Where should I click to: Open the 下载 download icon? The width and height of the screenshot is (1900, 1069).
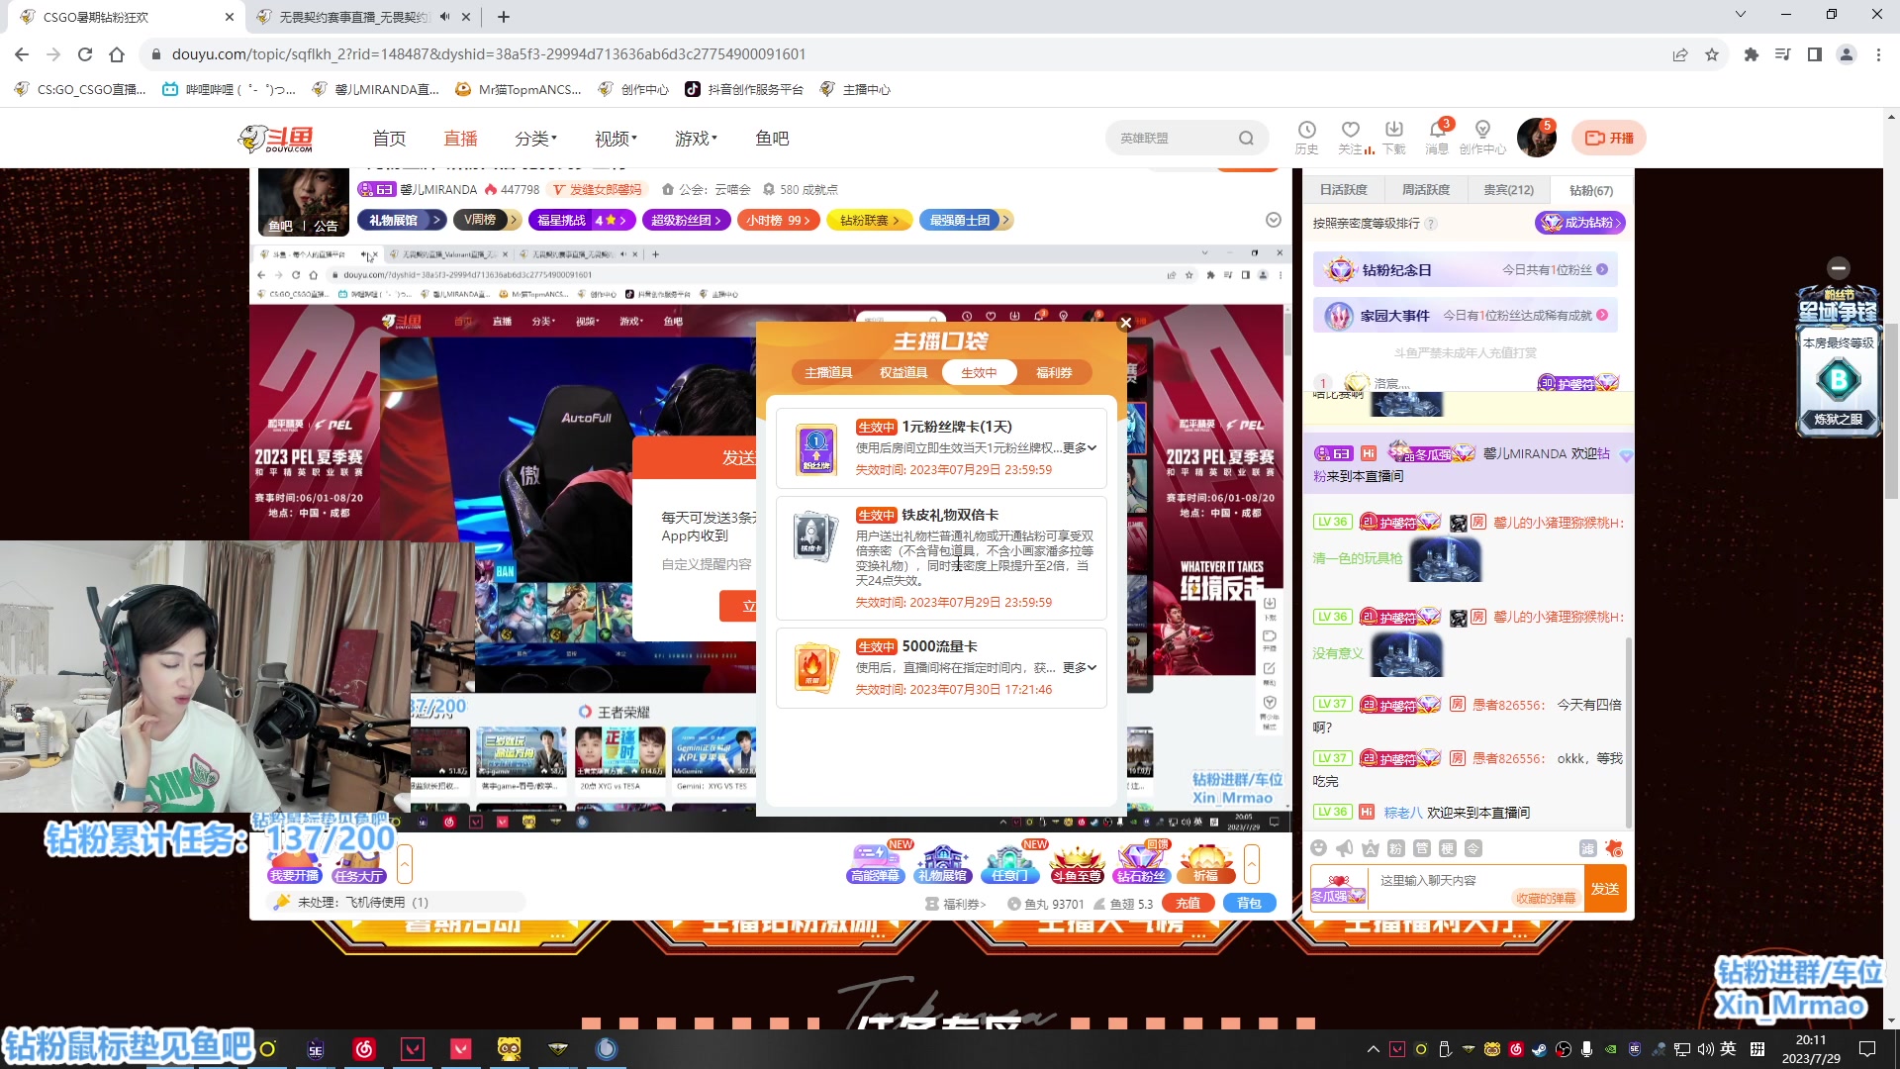tap(1394, 137)
